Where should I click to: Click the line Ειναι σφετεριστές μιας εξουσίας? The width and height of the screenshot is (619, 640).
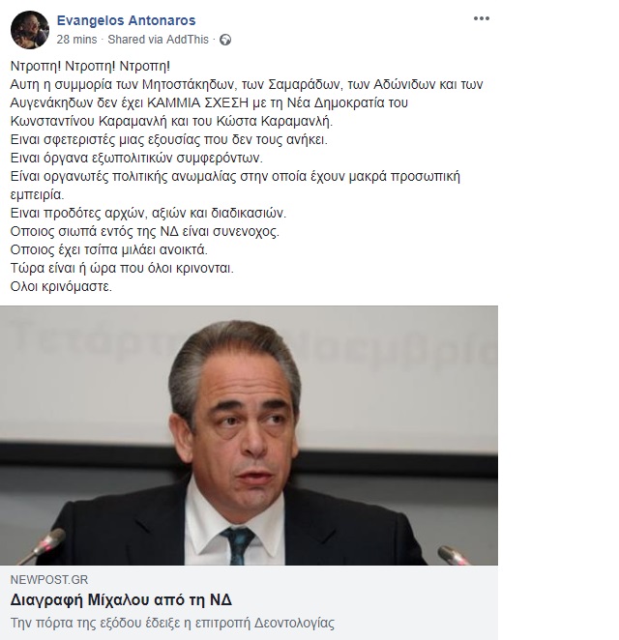[169, 139]
